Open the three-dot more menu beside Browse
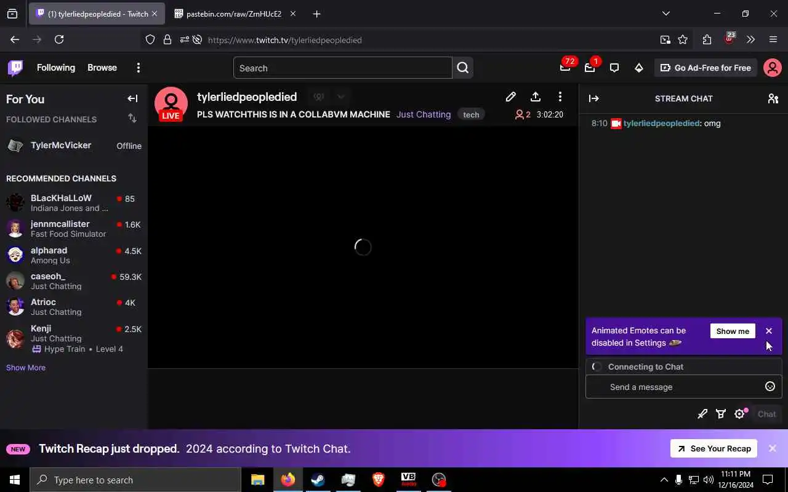The height and width of the screenshot is (492, 788). tap(139, 68)
